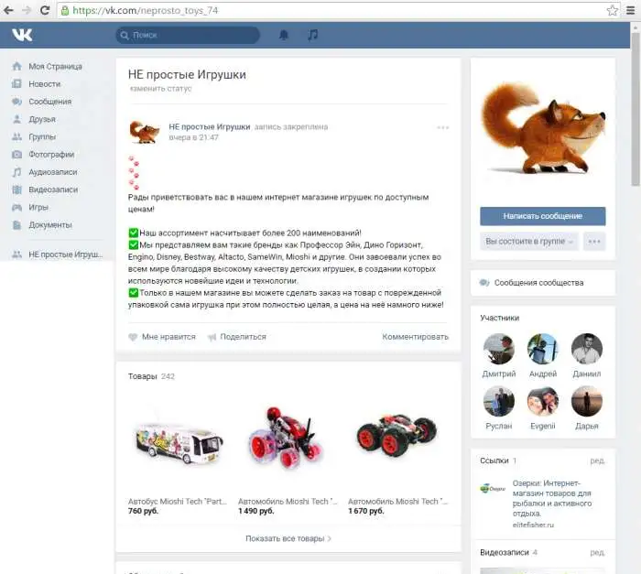Open the Chrome hamburger menu
Screen dimensions: 641x574
pos(631,10)
